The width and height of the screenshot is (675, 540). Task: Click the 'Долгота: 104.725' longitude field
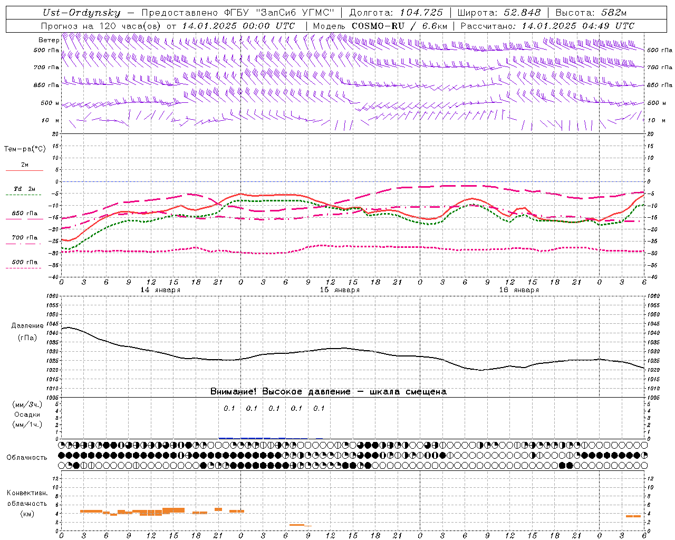coord(396,13)
